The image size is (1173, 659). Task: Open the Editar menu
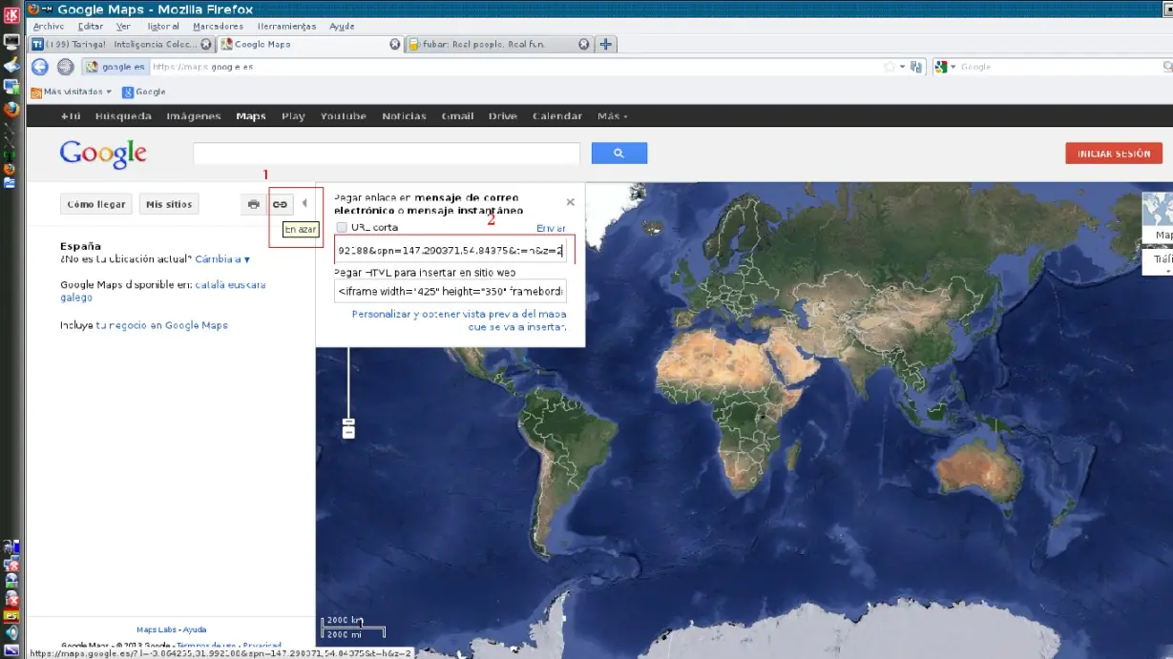91,27
